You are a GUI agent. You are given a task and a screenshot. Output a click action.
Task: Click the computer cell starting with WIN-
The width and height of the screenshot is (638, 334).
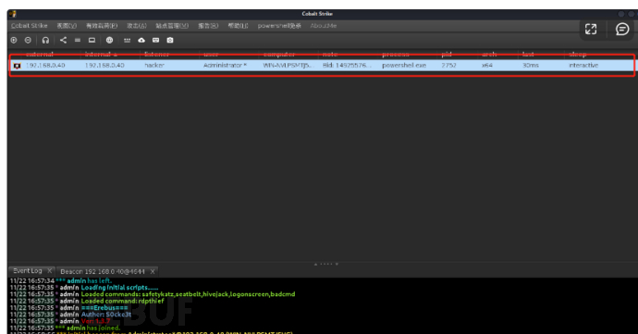tap(288, 65)
